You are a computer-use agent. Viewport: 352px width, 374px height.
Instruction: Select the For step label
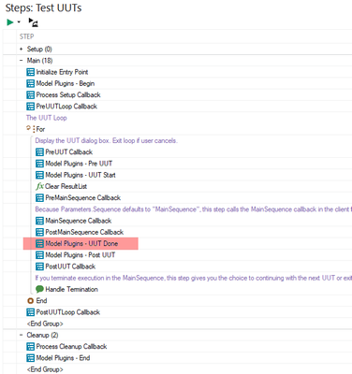pos(40,129)
